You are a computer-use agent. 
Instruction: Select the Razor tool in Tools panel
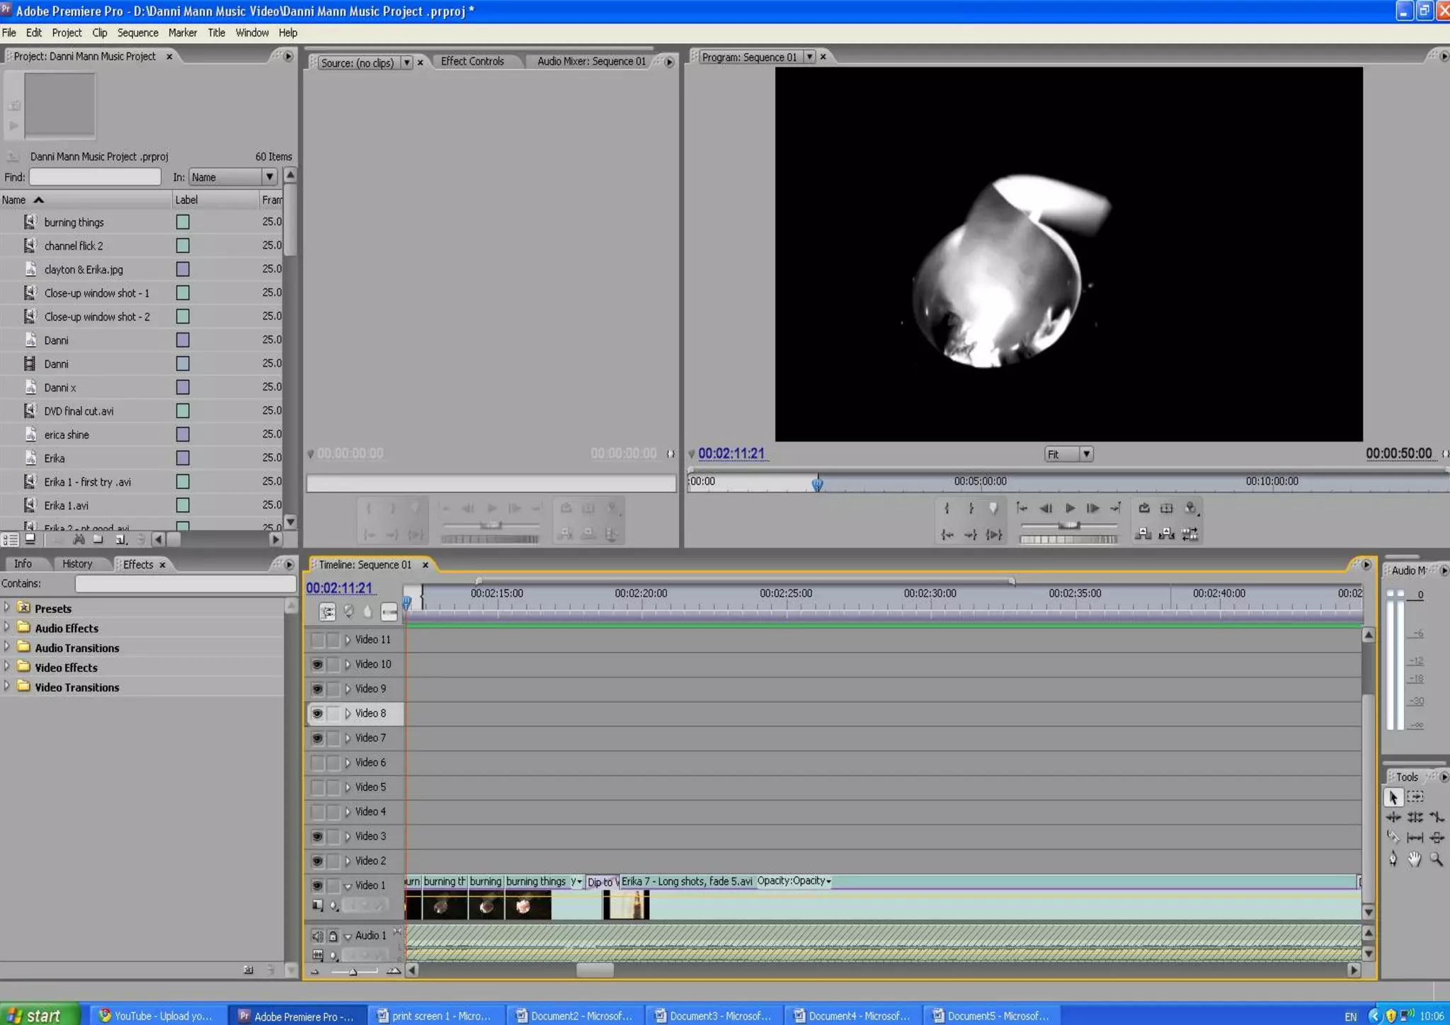tap(1393, 837)
